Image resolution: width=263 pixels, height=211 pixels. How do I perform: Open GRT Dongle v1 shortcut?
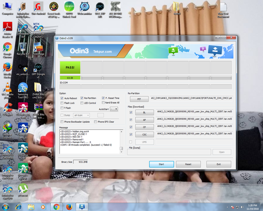tap(38, 71)
